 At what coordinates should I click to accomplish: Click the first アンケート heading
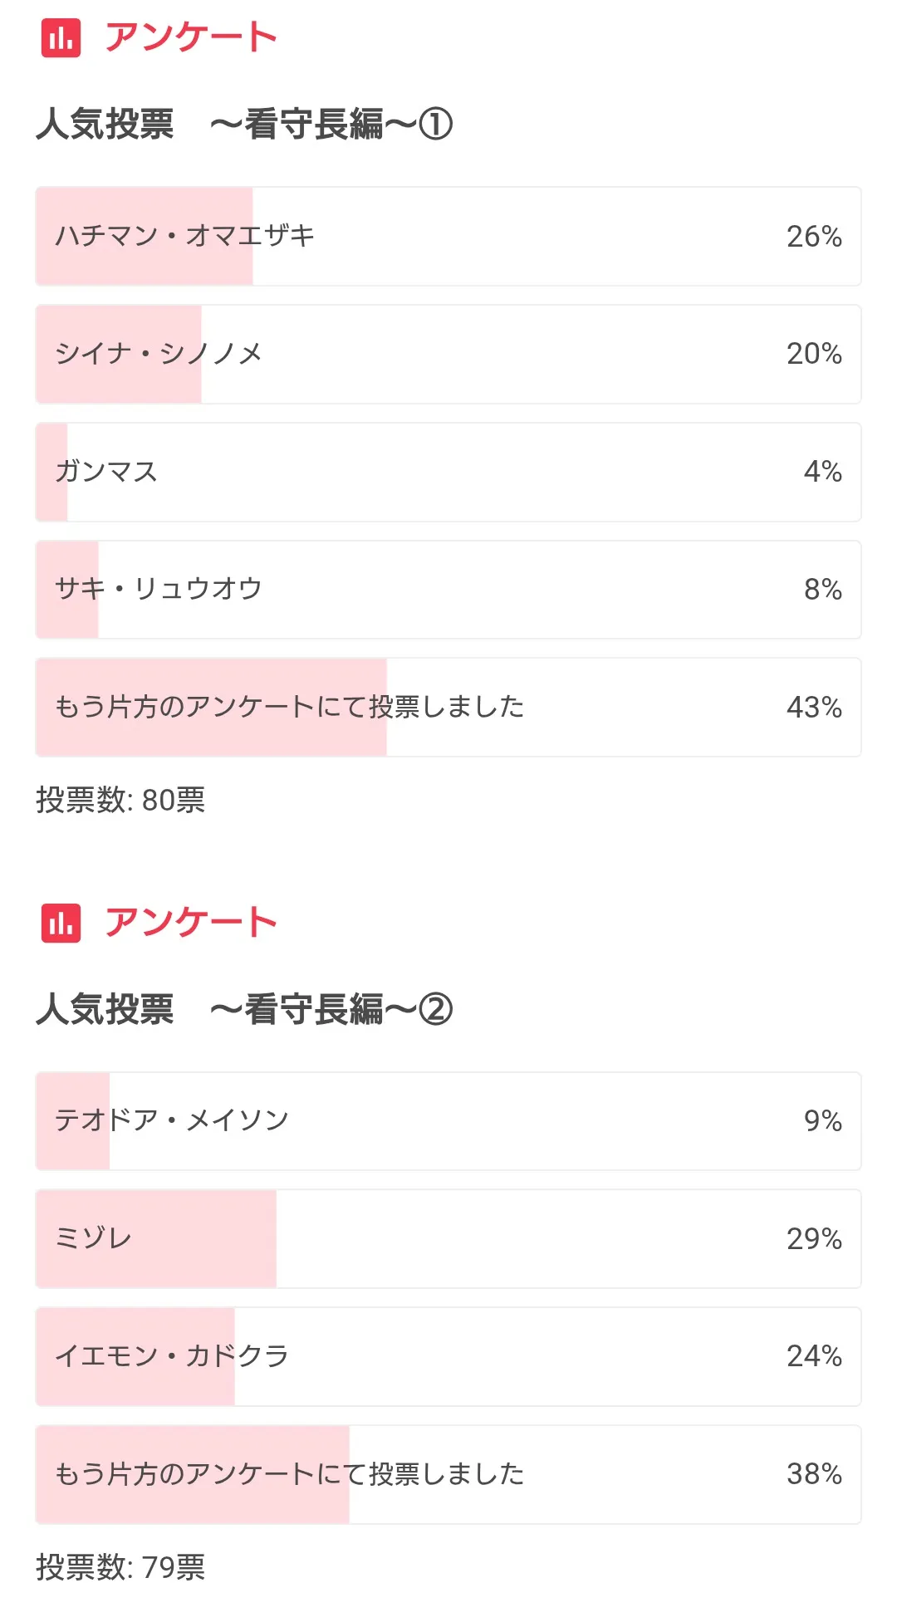[190, 37]
